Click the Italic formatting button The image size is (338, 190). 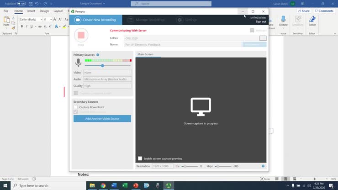coord(27,26)
